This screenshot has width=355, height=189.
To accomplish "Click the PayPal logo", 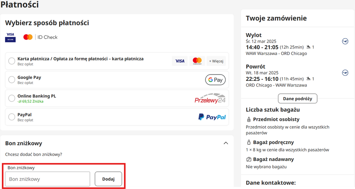I will [212, 117].
